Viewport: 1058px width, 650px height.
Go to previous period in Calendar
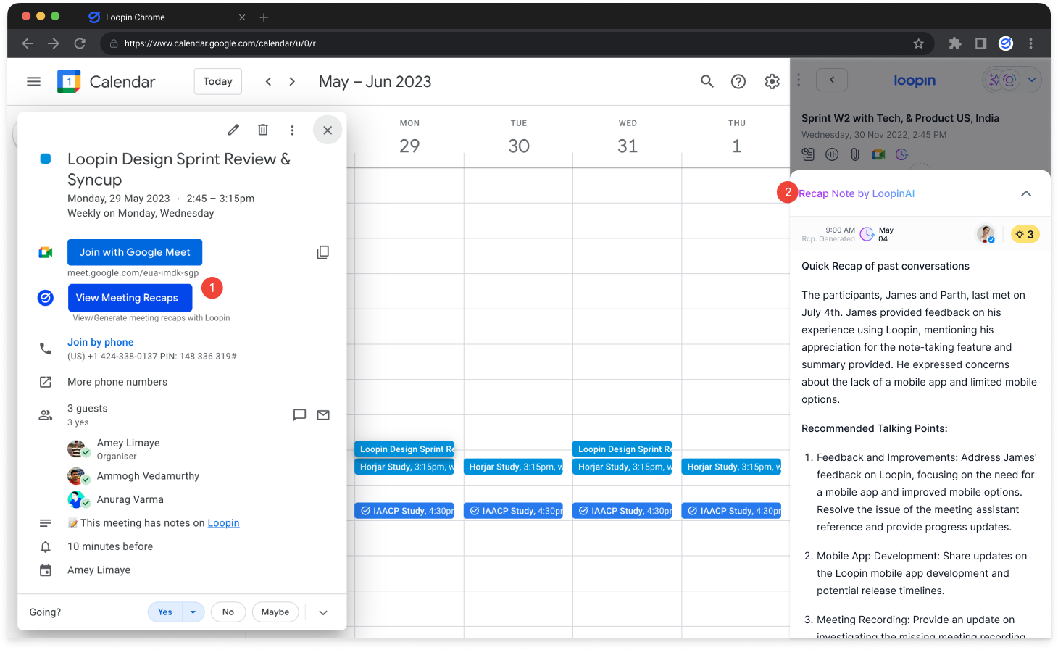pos(268,82)
